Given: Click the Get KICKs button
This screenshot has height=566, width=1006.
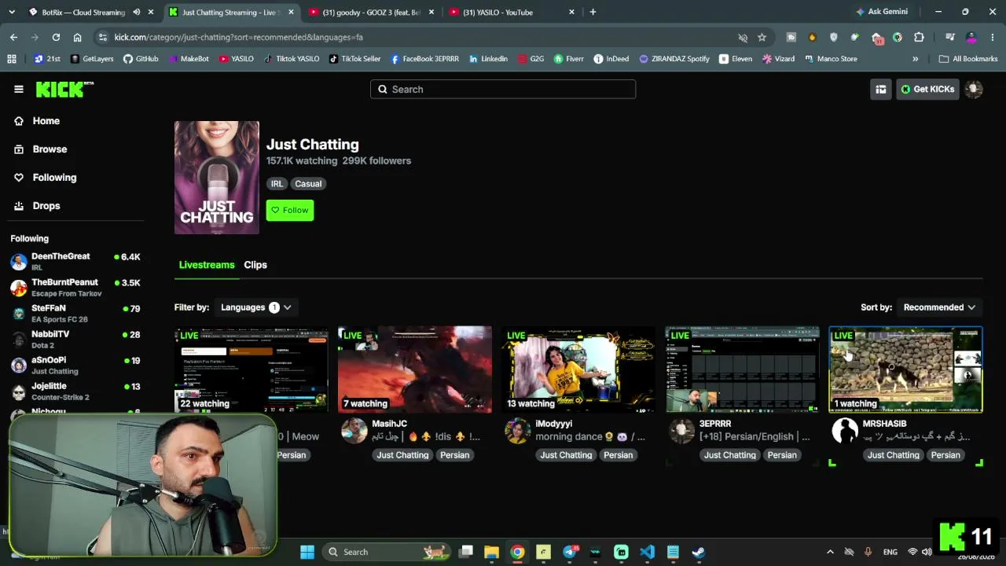Looking at the screenshot, I should [927, 89].
